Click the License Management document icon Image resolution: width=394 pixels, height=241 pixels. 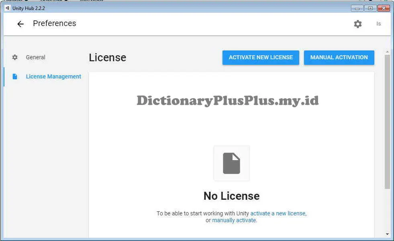pyautogui.click(x=15, y=76)
